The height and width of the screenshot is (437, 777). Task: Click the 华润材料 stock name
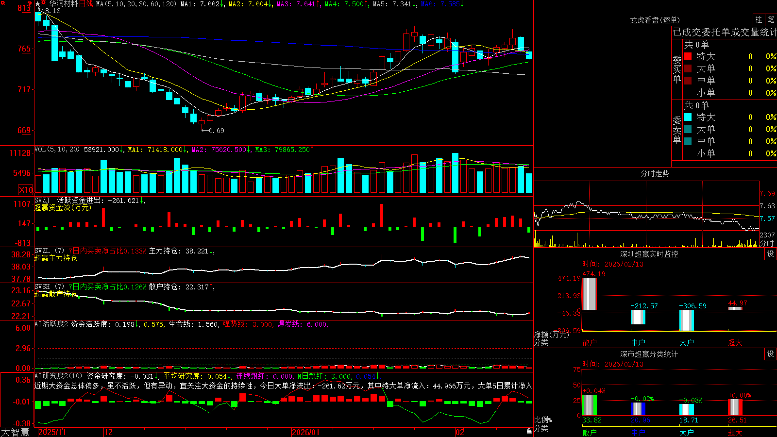[x=63, y=4]
